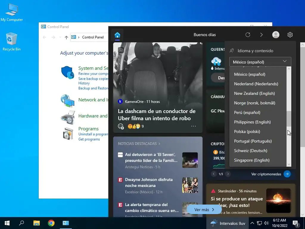Image resolution: width=305 pixels, height=229 pixels.
Task: Select New Zealand (English) from the list
Action: 258,93
